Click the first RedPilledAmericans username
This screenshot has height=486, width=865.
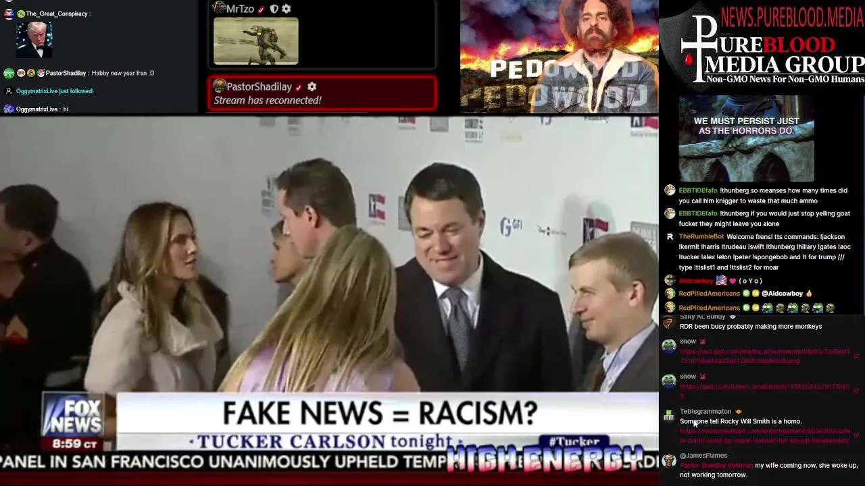[710, 294]
